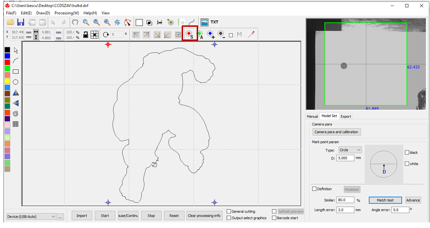Open the mark point Type dropdown
Screen dimensions: 430x228
tap(350, 150)
